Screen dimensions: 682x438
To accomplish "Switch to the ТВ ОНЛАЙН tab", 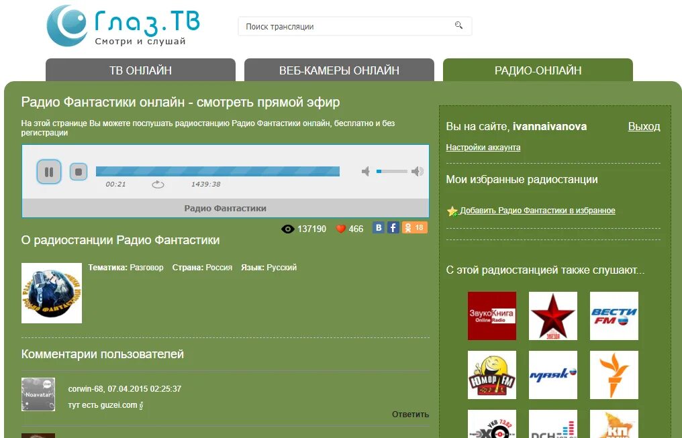I will [x=140, y=70].
